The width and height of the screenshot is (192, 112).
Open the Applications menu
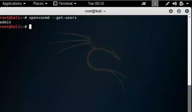(14, 3)
